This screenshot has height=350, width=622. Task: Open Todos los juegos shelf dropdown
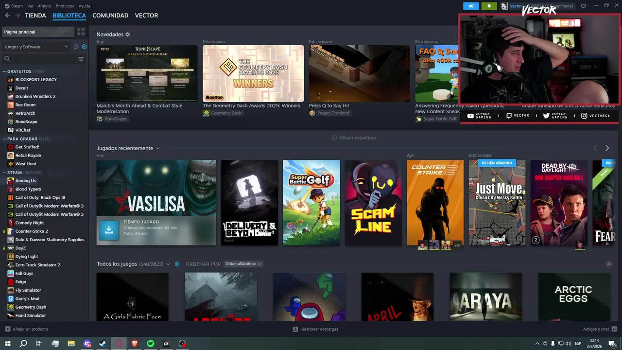[x=168, y=264]
